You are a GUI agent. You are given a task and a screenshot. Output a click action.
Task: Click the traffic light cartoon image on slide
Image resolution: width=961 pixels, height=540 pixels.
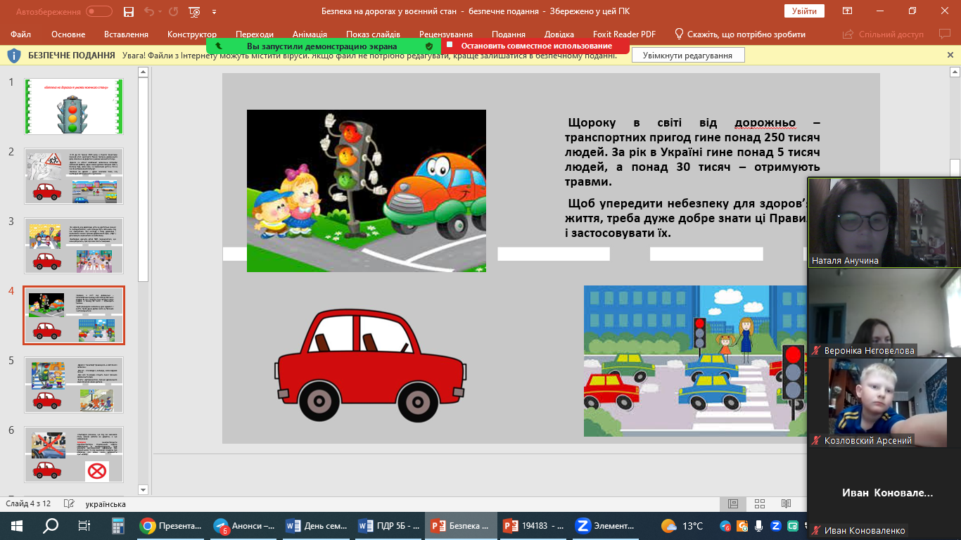tap(366, 191)
